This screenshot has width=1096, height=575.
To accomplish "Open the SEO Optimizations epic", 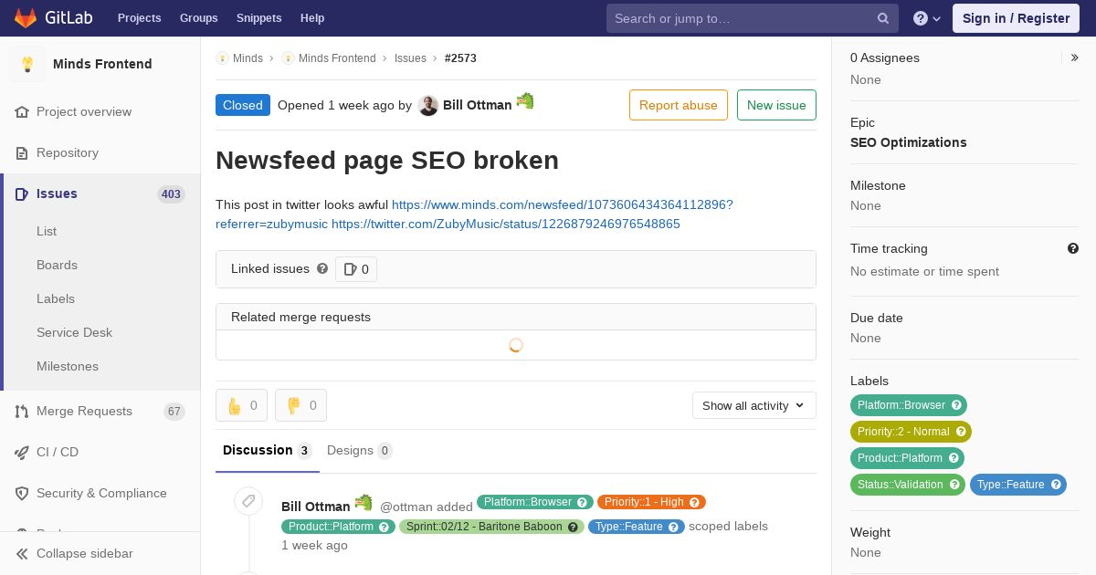I will (x=908, y=142).
